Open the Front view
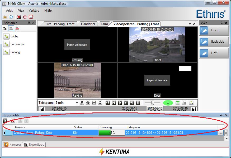231x158 pixels. (x=214, y=30)
